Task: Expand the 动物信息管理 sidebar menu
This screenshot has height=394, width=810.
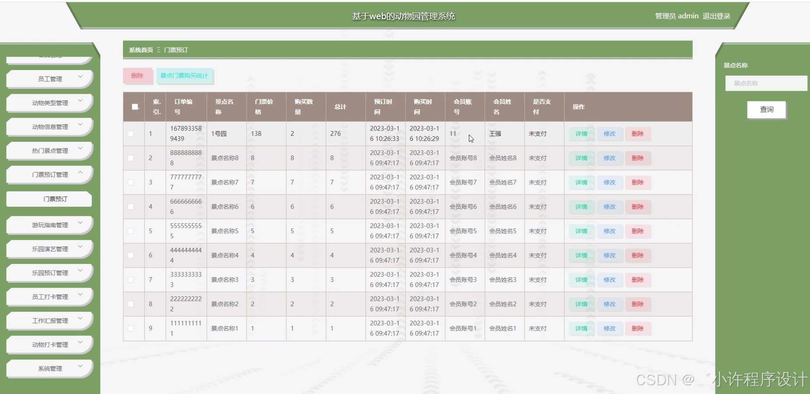Action: [x=49, y=127]
